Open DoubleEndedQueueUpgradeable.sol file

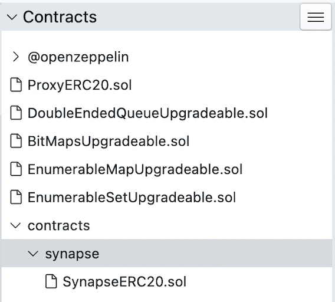[147, 113]
